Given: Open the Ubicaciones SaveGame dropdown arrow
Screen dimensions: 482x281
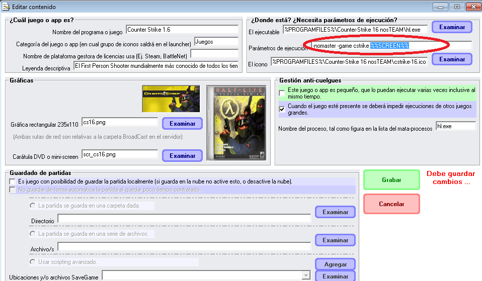Looking at the screenshot, I should pyautogui.click(x=306, y=275).
